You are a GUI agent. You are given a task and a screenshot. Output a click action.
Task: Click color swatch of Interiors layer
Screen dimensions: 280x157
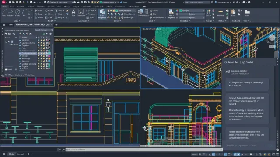pyautogui.click(x=49, y=56)
